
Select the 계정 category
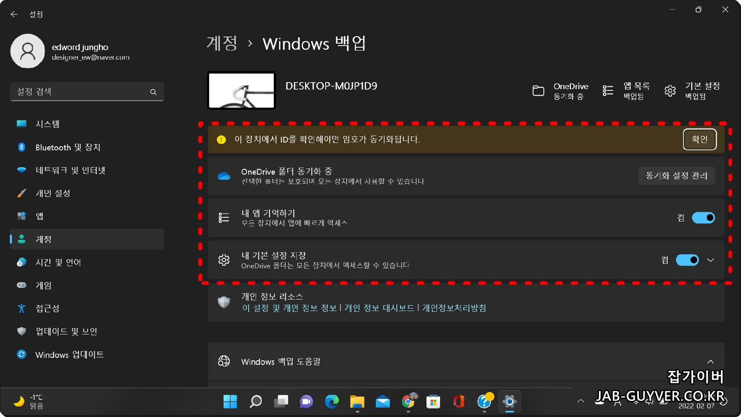(x=87, y=239)
